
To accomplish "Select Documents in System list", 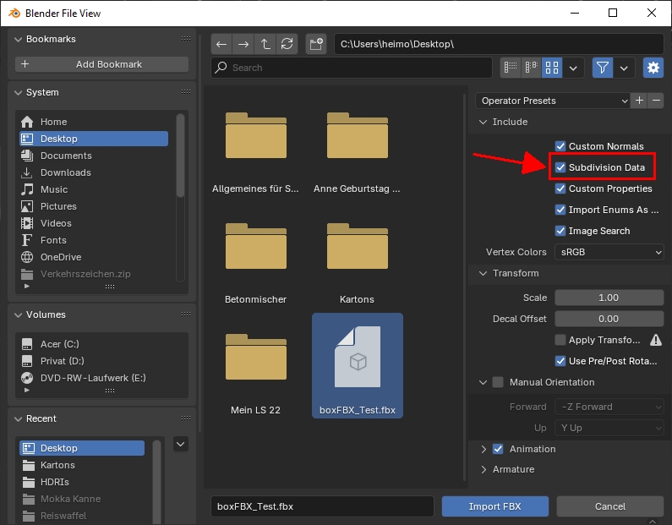I will (x=66, y=156).
